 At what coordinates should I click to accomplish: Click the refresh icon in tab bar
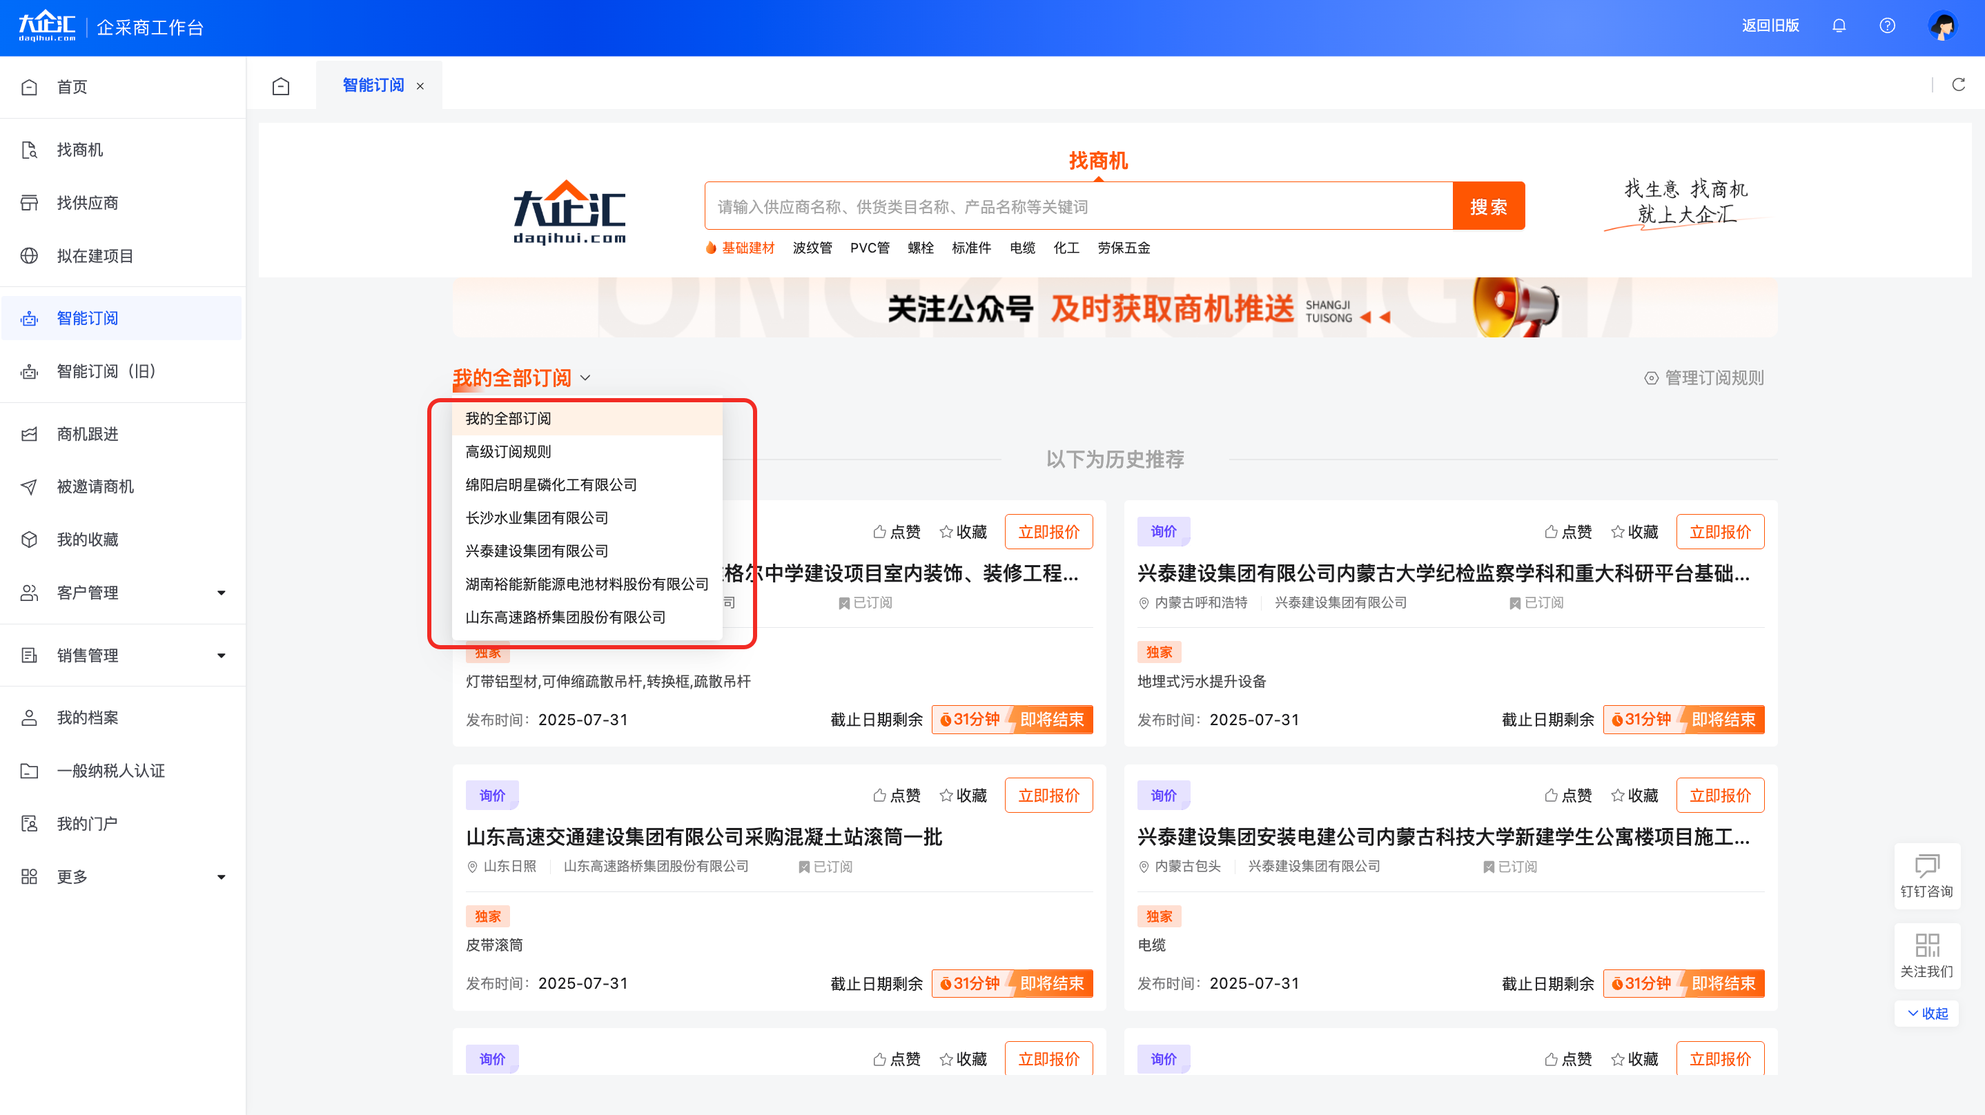point(1958,85)
